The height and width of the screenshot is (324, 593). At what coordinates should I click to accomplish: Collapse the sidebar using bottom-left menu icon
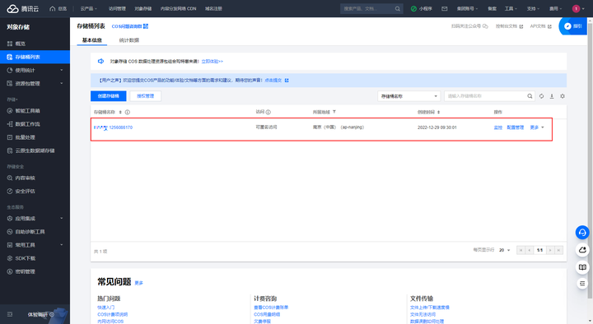pos(10,314)
